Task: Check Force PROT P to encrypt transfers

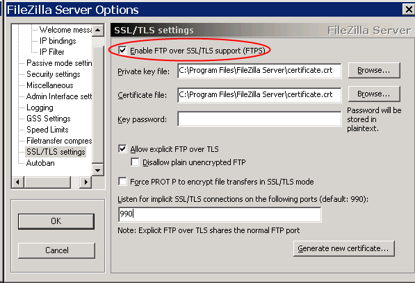Action: 122,182
